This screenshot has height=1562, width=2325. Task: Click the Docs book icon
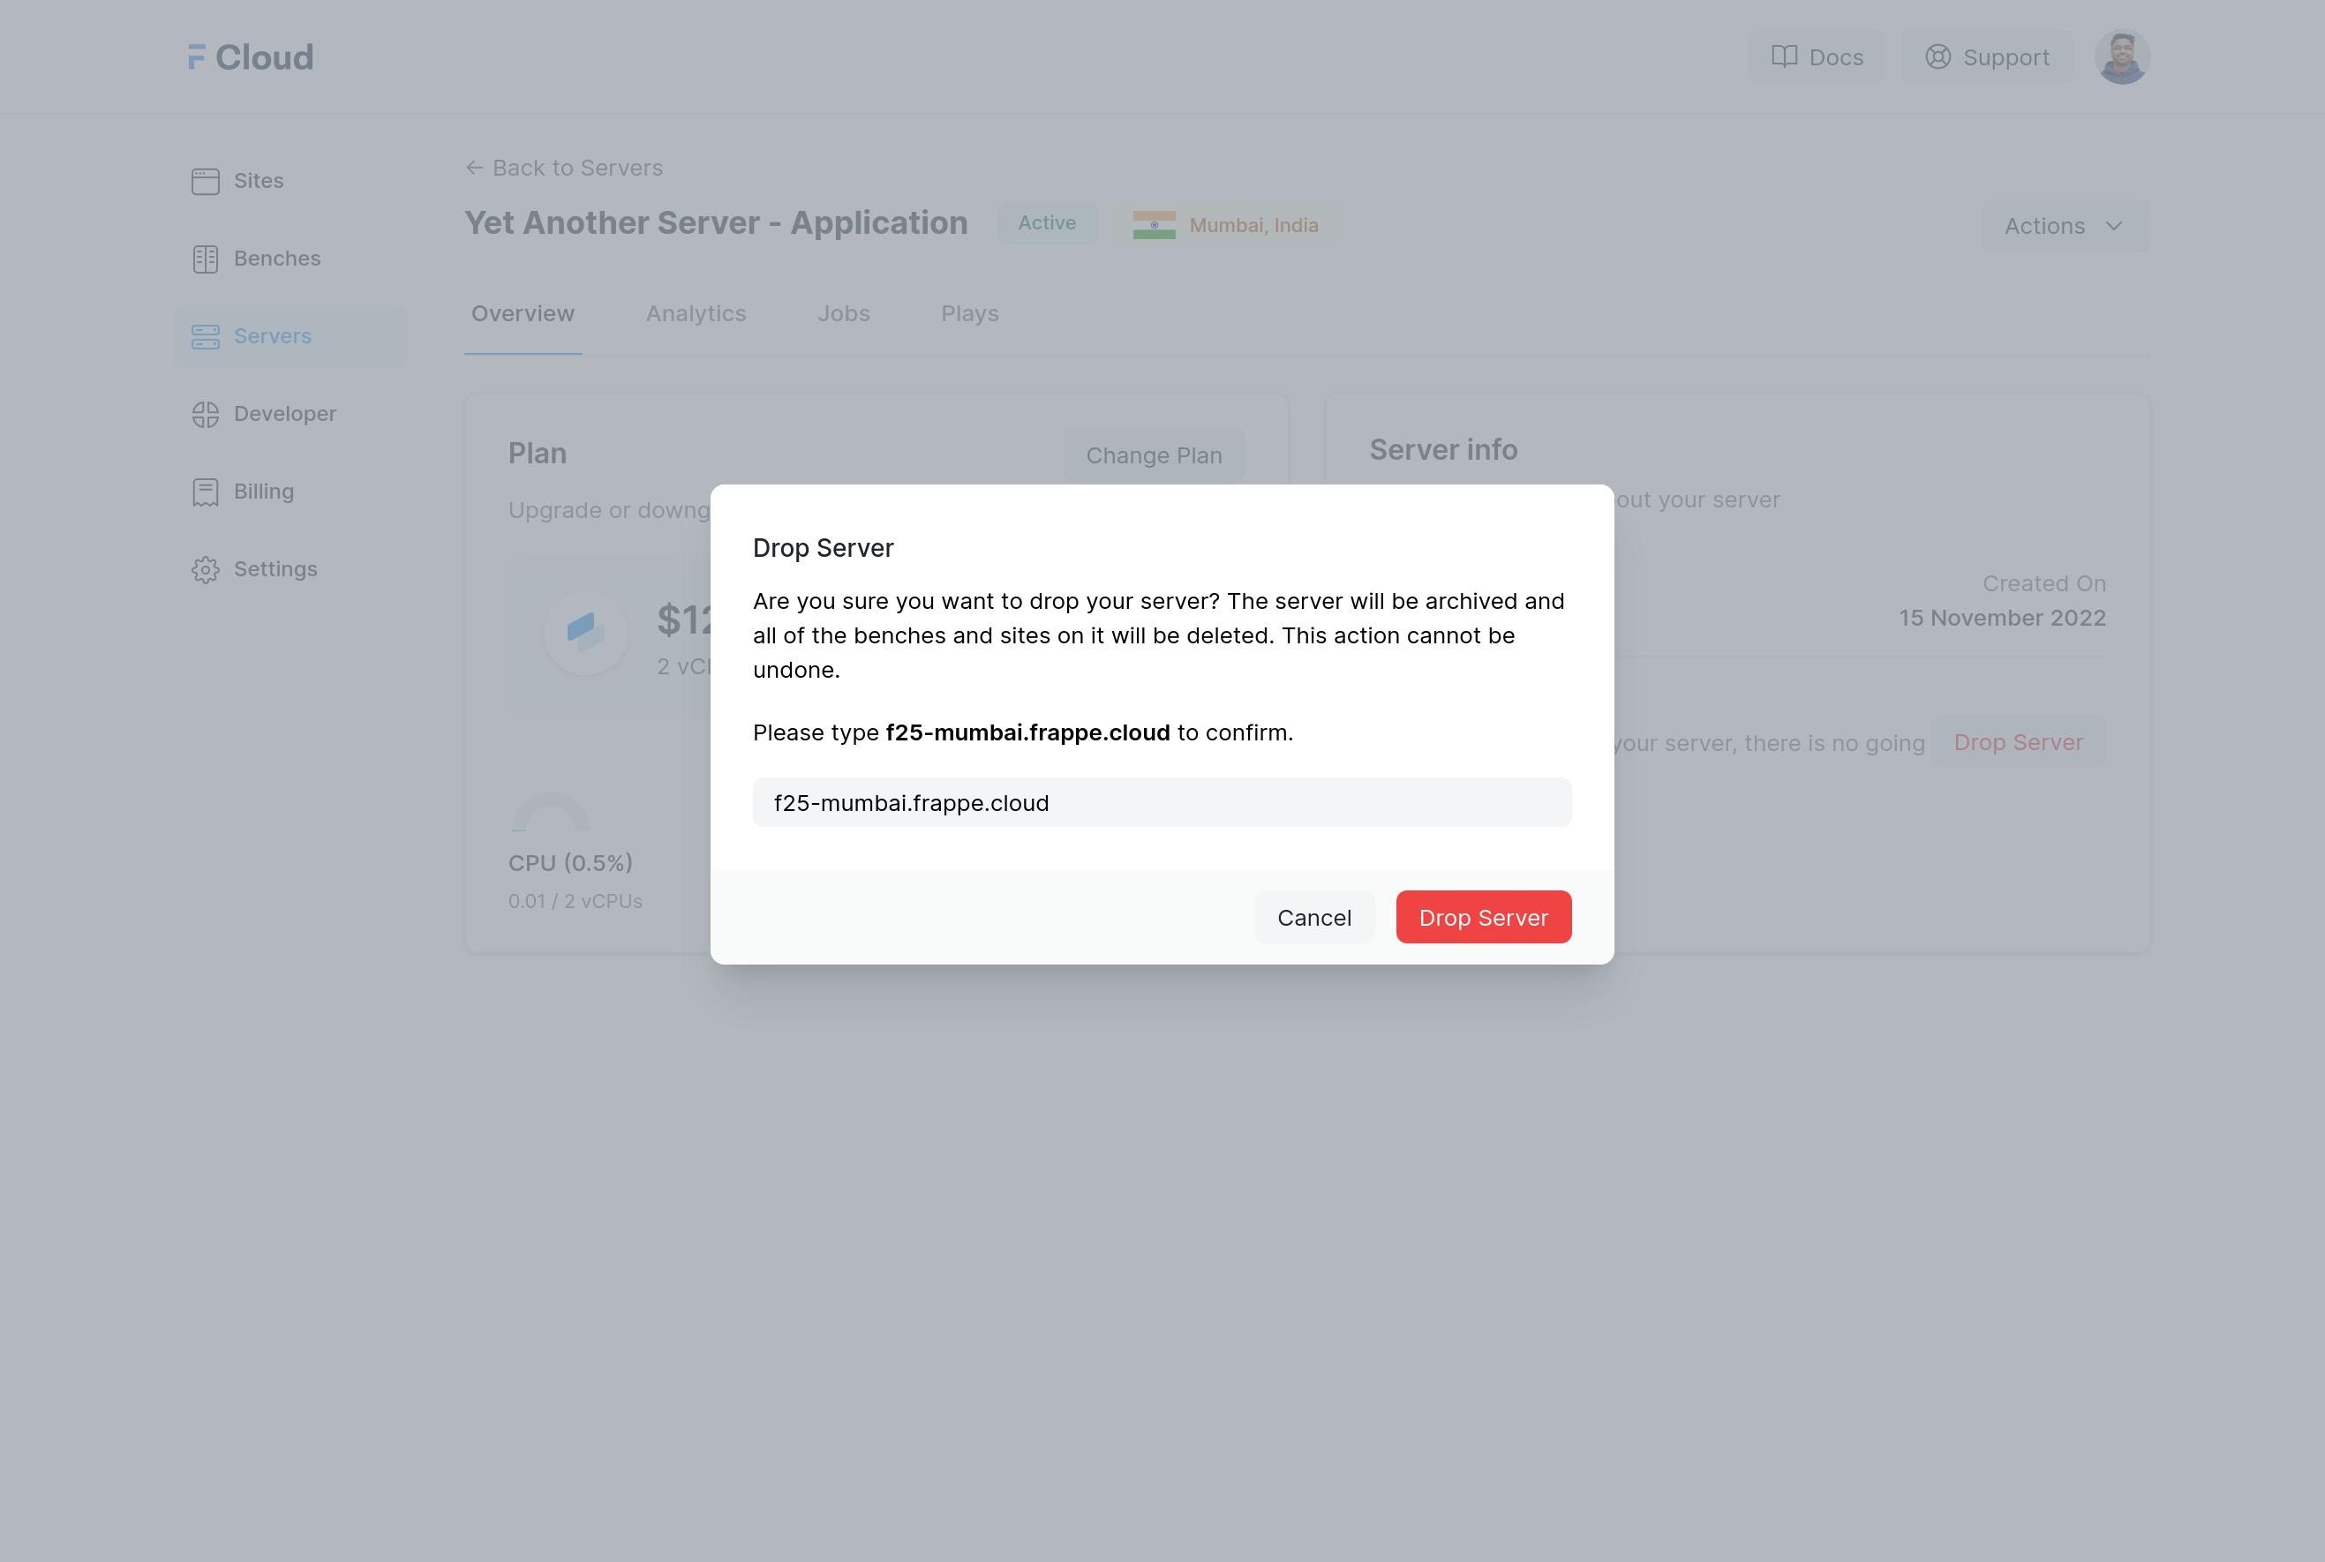click(1784, 56)
